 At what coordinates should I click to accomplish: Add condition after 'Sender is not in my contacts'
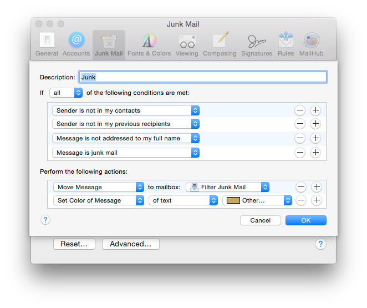(x=315, y=110)
